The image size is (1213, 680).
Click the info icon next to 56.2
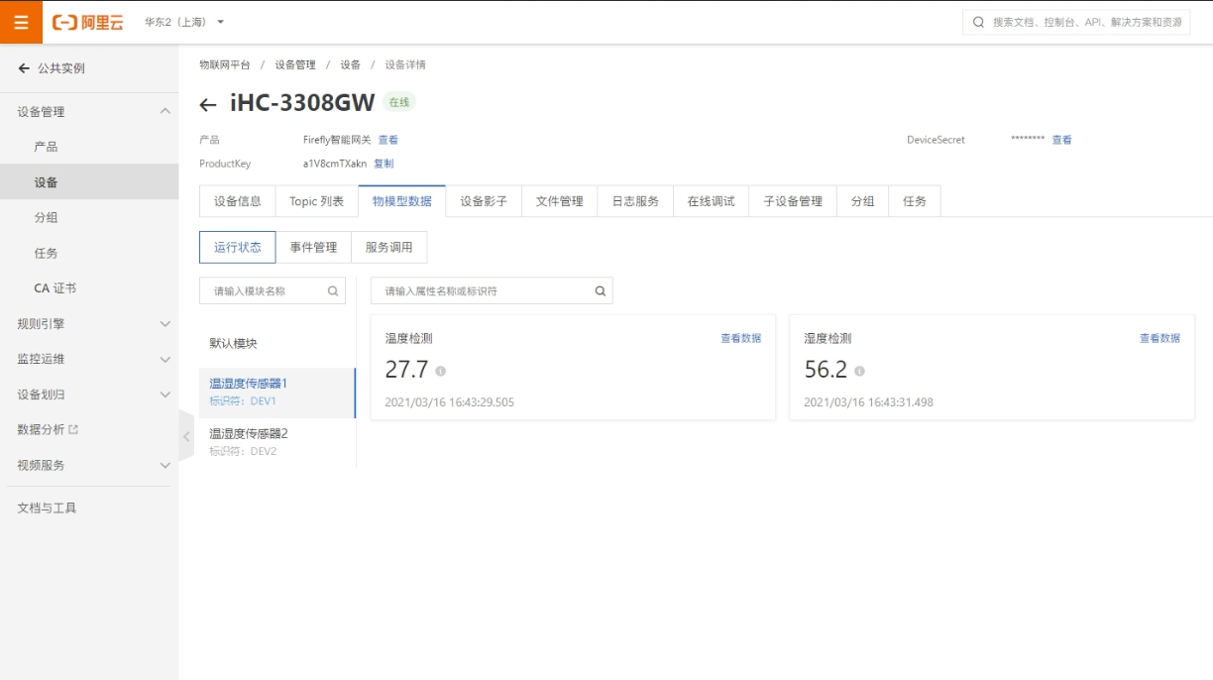[859, 371]
